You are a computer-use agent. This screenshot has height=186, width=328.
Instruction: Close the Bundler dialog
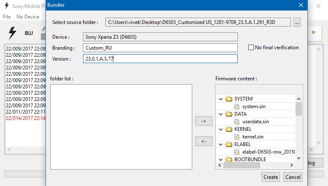301,5
